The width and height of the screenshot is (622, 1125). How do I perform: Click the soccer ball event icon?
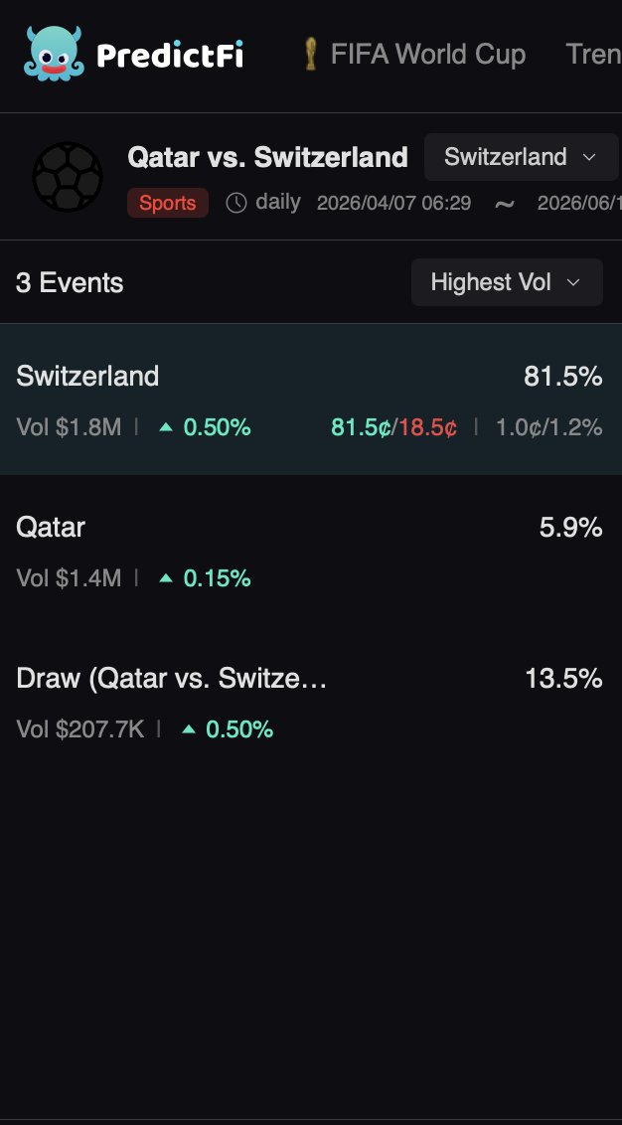[68, 176]
